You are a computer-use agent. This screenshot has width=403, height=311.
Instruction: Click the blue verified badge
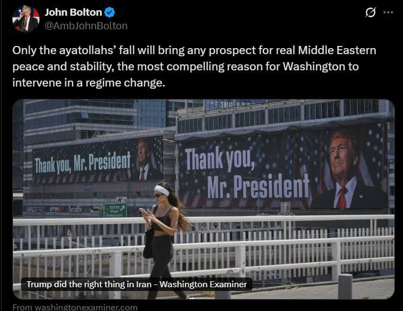pyautogui.click(x=110, y=12)
